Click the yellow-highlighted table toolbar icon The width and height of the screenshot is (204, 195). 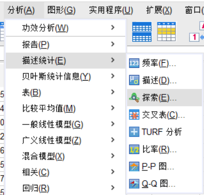(166, 32)
